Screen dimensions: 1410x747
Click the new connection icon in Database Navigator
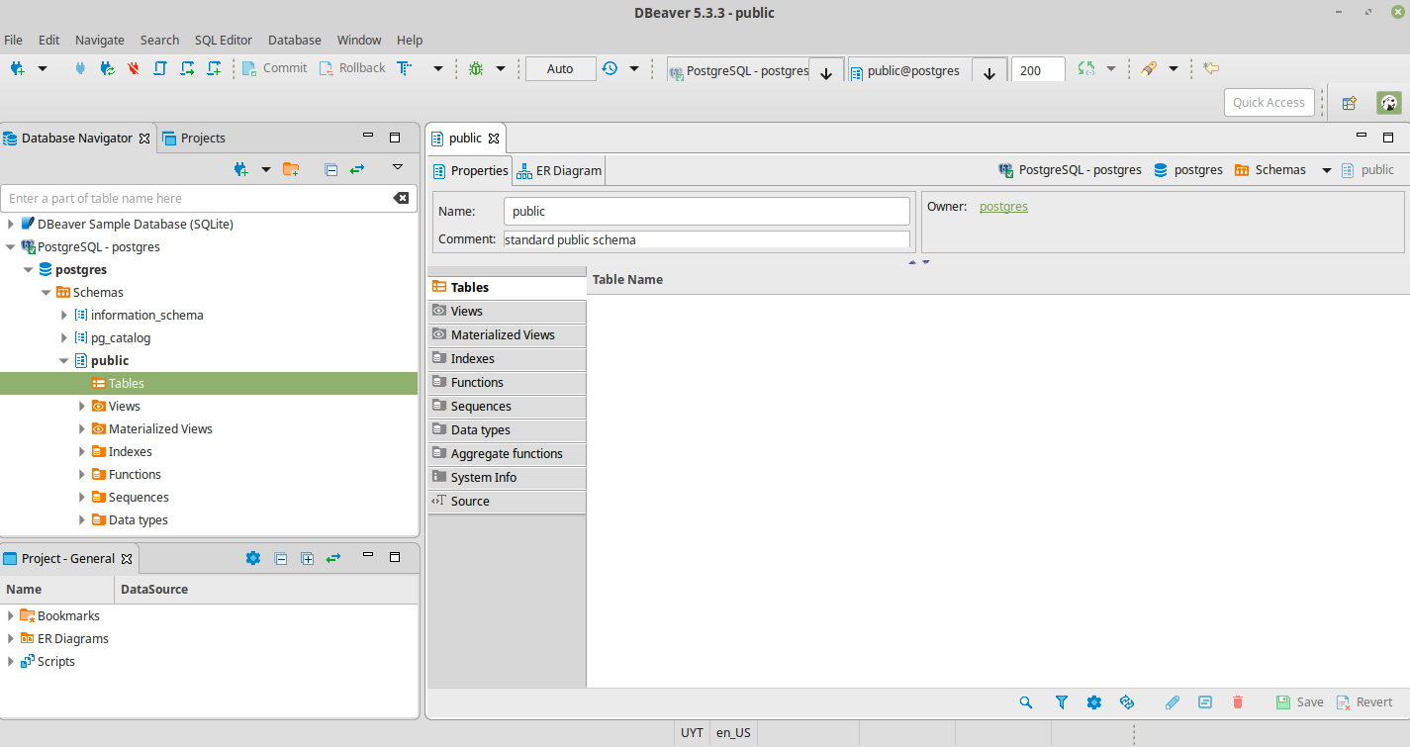[x=240, y=169]
